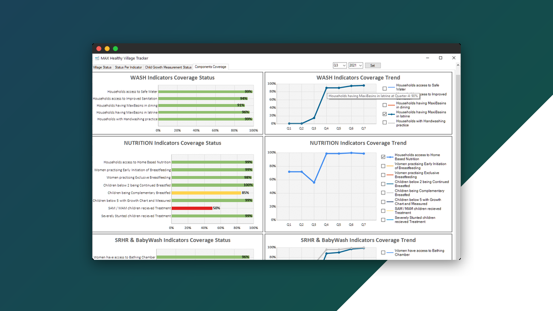
Task: Uncheck Households access to Home Based Nutrition
Action: [x=383, y=157]
